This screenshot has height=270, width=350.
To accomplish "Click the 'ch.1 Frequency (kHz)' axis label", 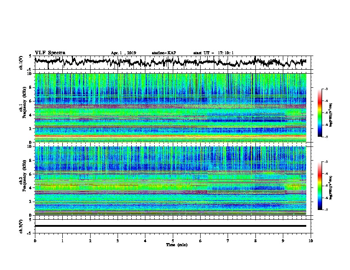I will click(x=23, y=103).
